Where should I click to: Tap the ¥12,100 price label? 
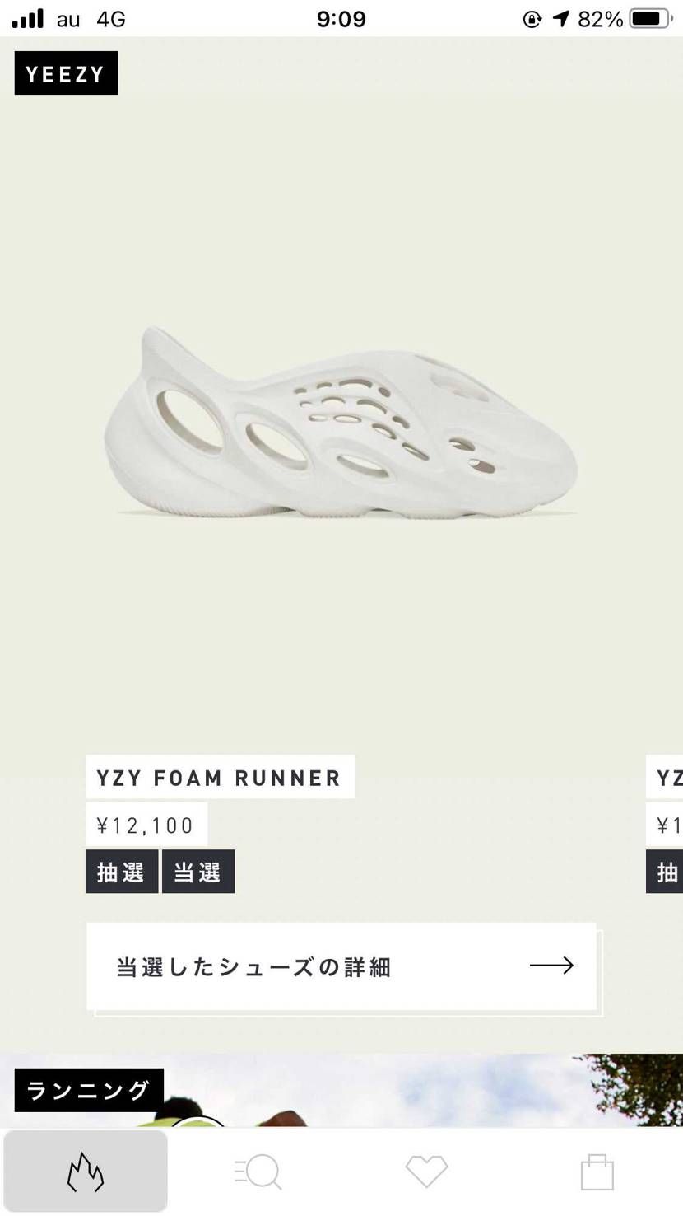point(146,825)
